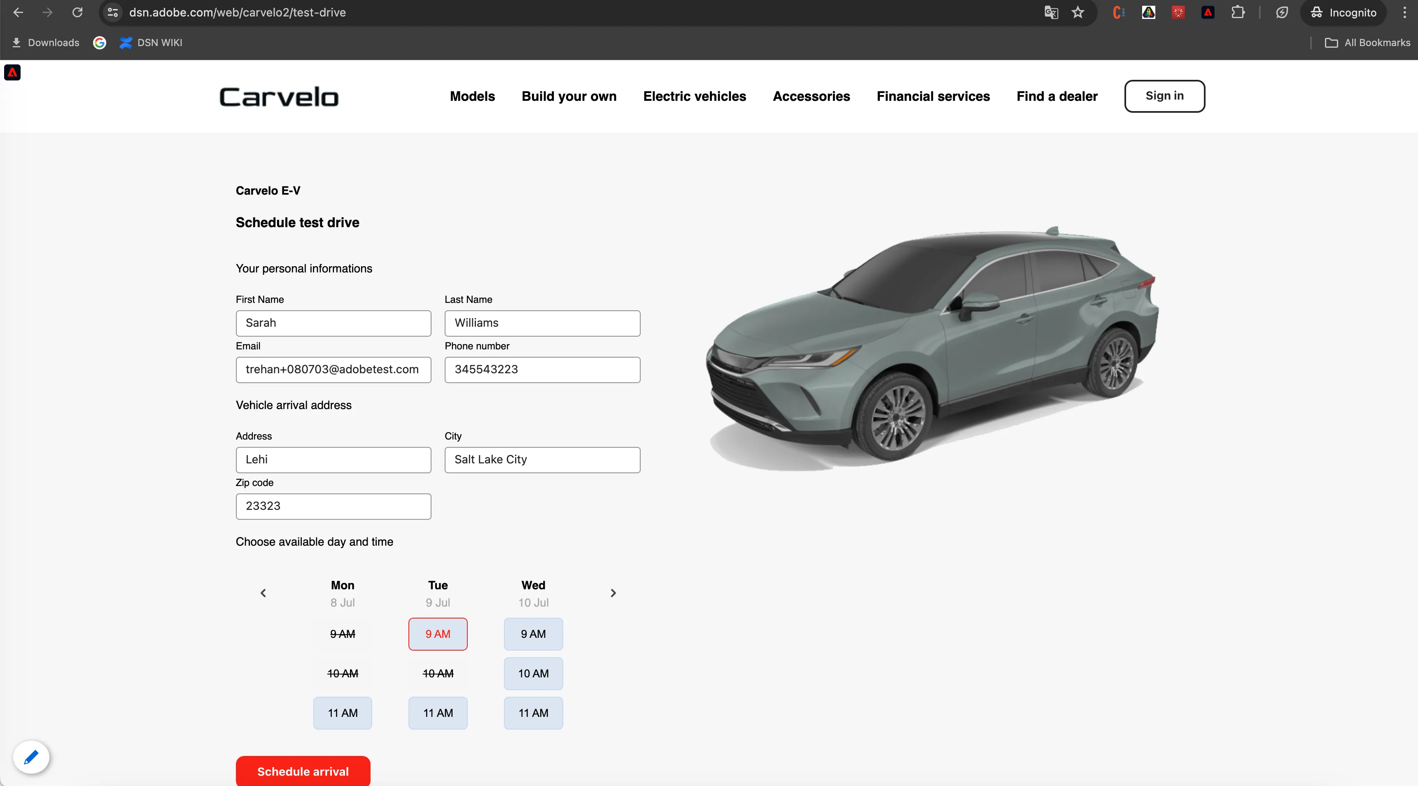This screenshot has height=786, width=1418.
Task: Open Electric vehicles menu item
Action: [x=695, y=96]
